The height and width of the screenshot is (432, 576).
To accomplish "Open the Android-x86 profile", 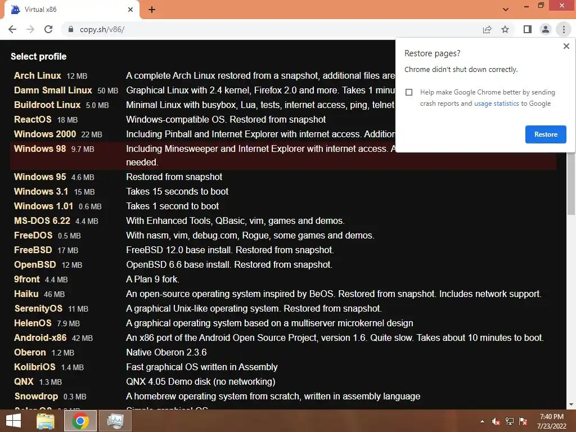I will tap(40, 338).
